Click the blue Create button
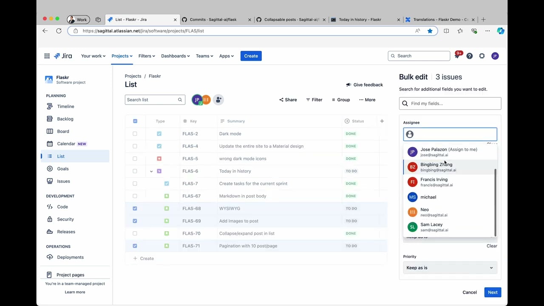The width and height of the screenshot is (544, 306). (x=251, y=56)
